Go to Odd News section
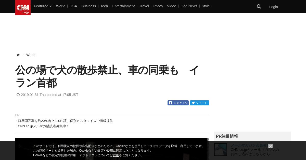The width and height of the screenshot is (306, 160). (189, 6)
